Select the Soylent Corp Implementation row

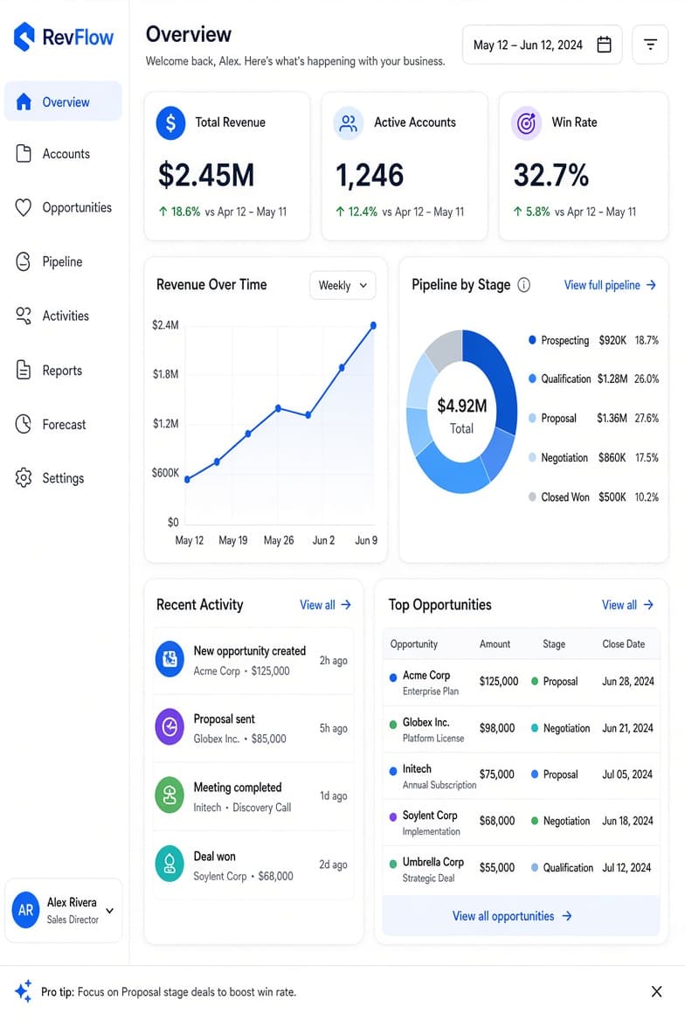tap(521, 823)
